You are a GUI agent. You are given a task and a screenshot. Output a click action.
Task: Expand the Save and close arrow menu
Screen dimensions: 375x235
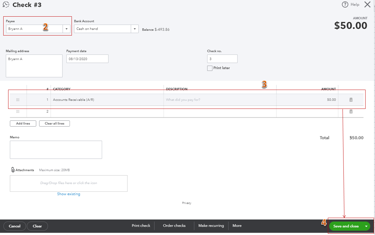point(366,226)
